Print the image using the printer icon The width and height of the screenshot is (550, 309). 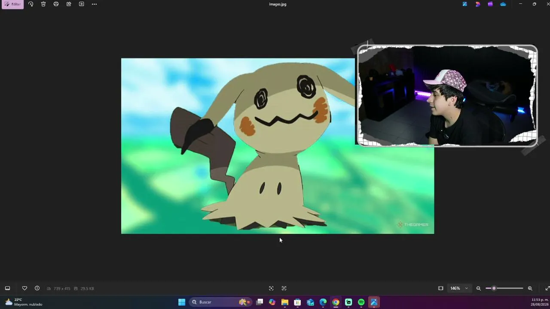[56, 4]
